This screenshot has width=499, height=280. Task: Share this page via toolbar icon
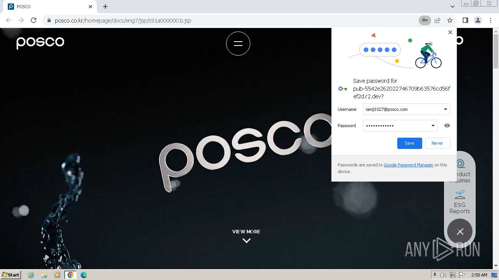(437, 20)
